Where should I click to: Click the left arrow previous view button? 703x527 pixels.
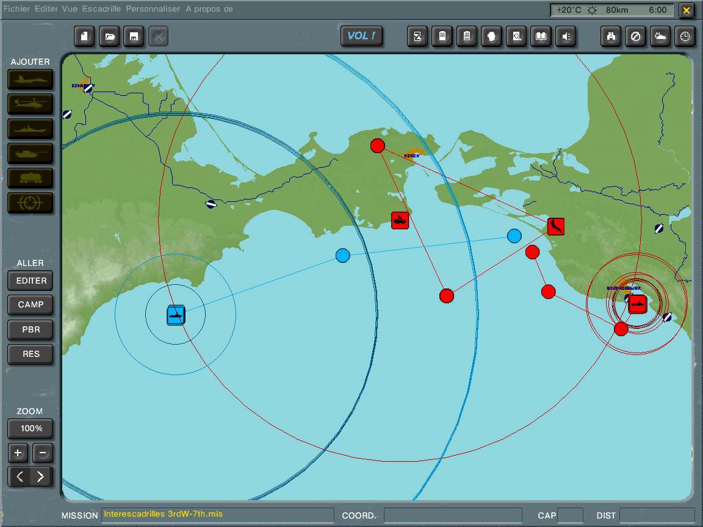point(20,476)
